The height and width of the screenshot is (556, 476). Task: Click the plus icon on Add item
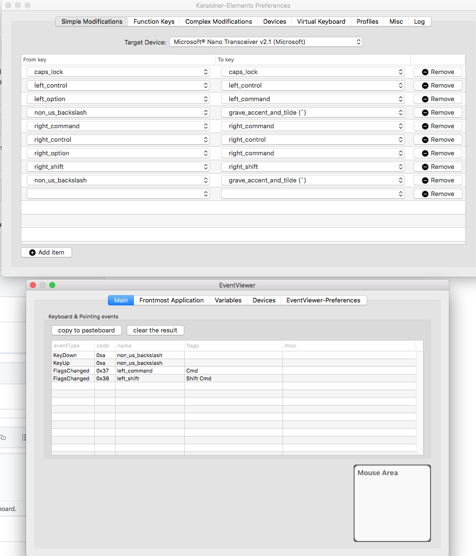pyautogui.click(x=32, y=252)
